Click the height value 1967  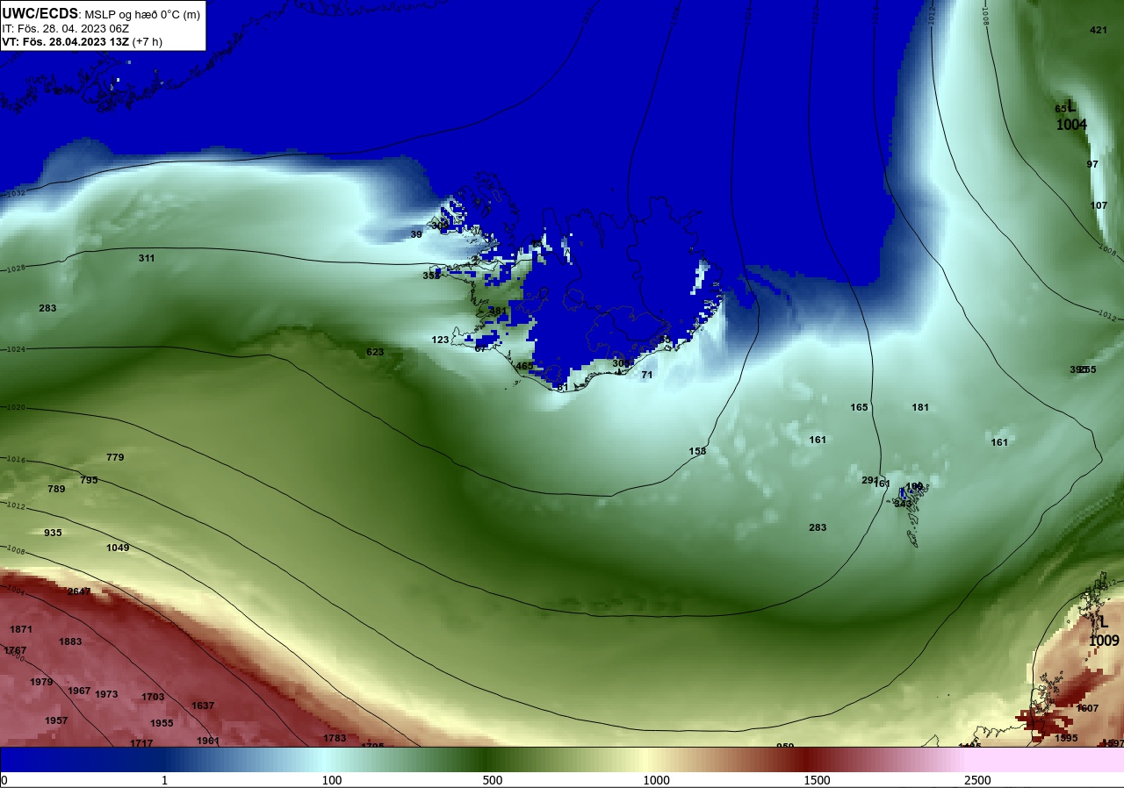click(79, 691)
